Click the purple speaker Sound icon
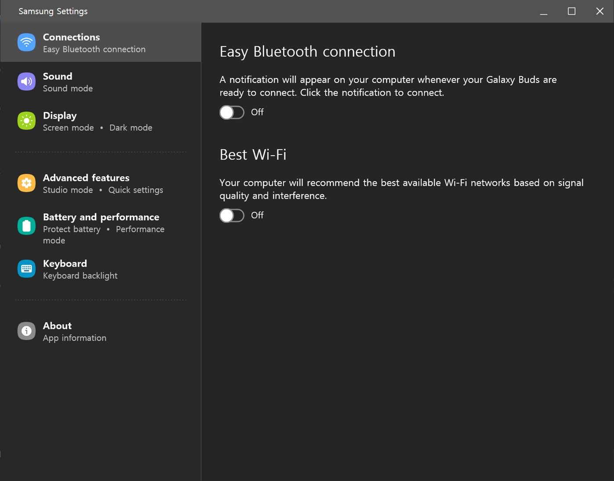 [x=26, y=82]
